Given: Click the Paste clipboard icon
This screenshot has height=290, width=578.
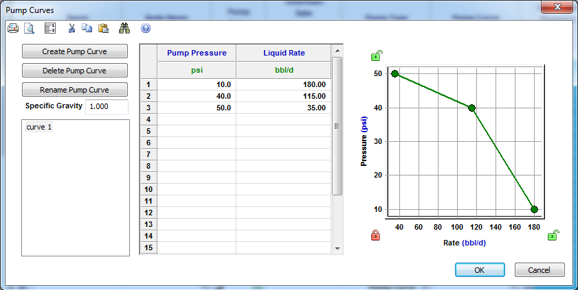Looking at the screenshot, I should pos(103,28).
